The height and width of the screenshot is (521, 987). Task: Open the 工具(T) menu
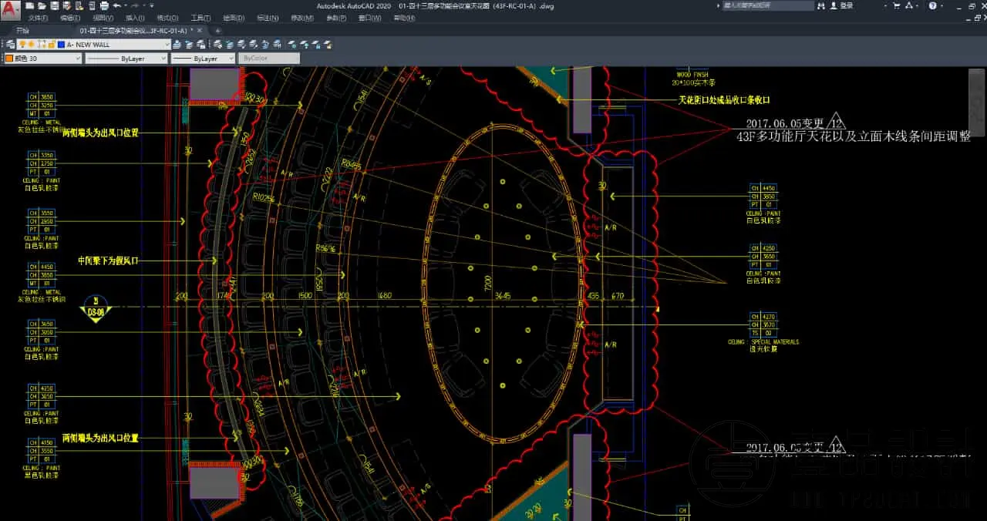pos(200,18)
